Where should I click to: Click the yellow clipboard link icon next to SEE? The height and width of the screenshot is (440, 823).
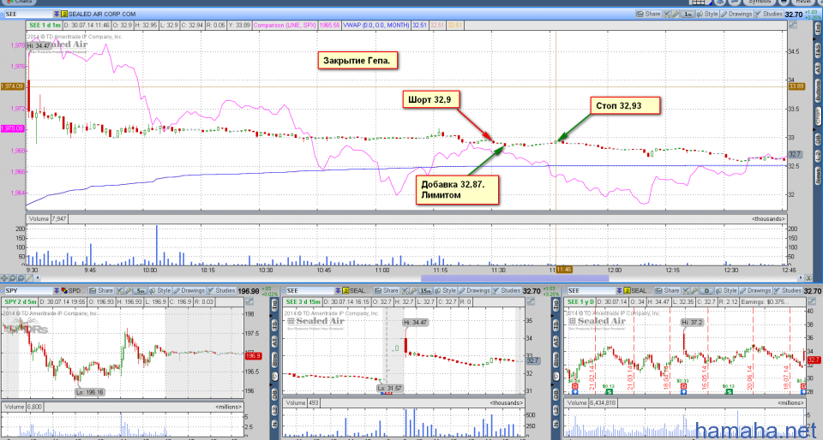coord(64,15)
